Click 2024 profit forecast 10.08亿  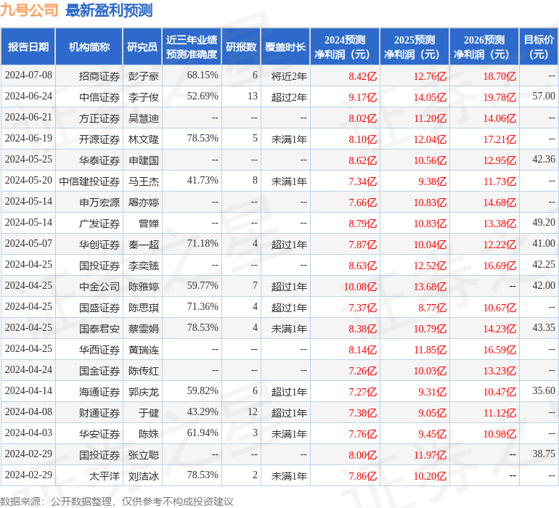[360, 286]
